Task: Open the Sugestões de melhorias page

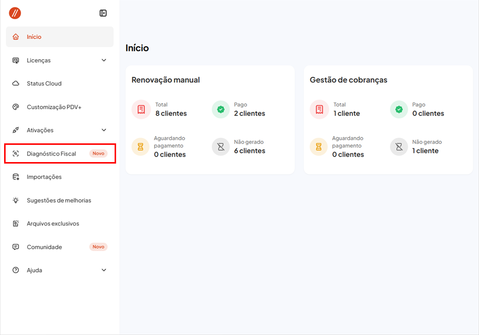Action: (x=59, y=200)
